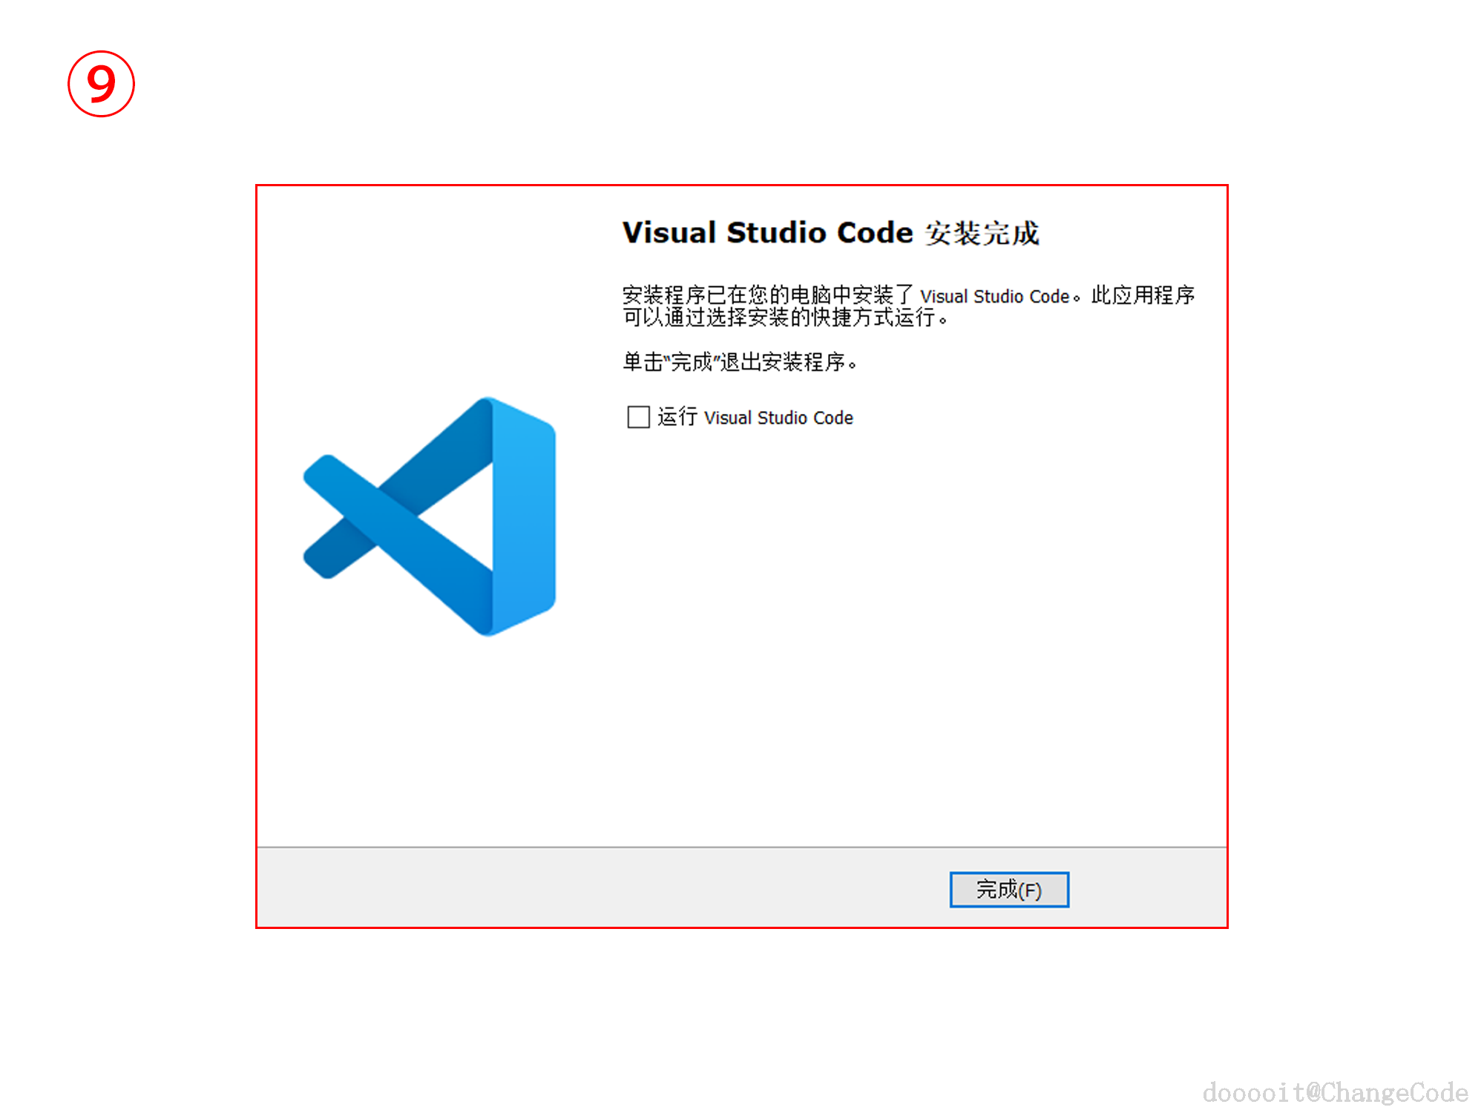Click the Visual Studio Code 安装完成 heading
The height and width of the screenshot is (1113, 1484).
(x=831, y=233)
